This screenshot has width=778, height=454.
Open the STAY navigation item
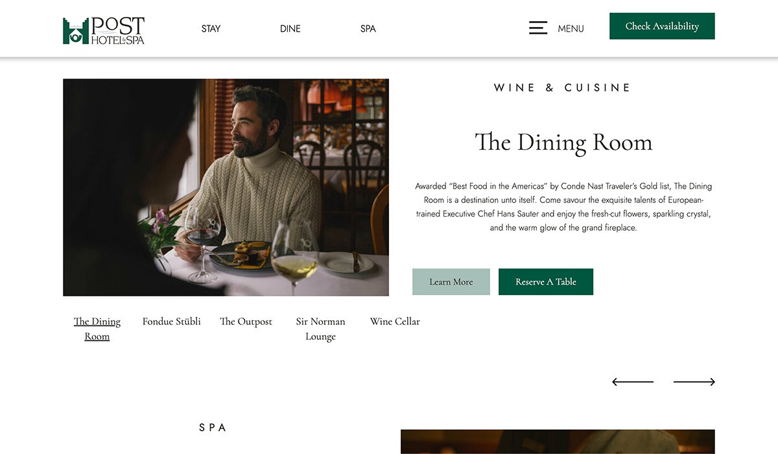211,29
